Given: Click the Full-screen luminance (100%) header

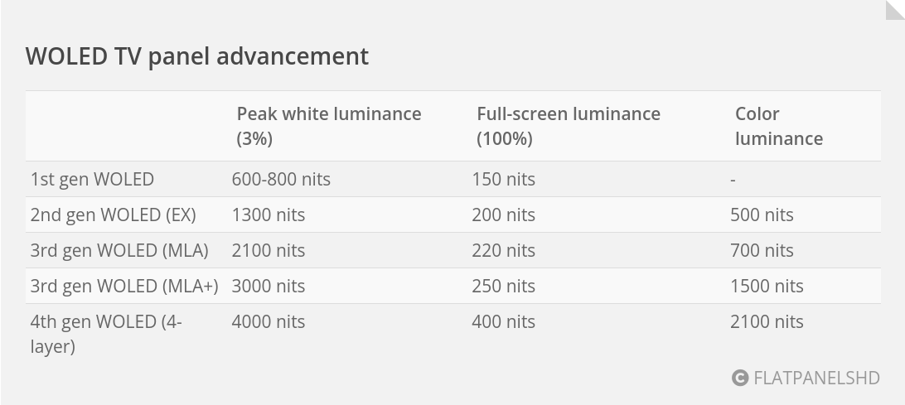Looking at the screenshot, I should click(x=568, y=126).
